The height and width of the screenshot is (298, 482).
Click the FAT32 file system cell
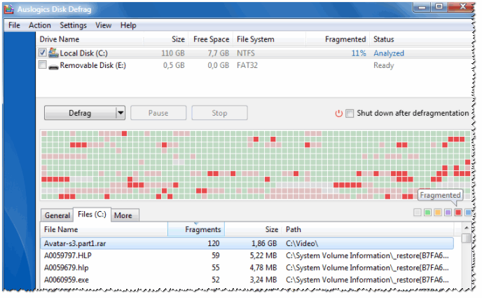(x=247, y=65)
